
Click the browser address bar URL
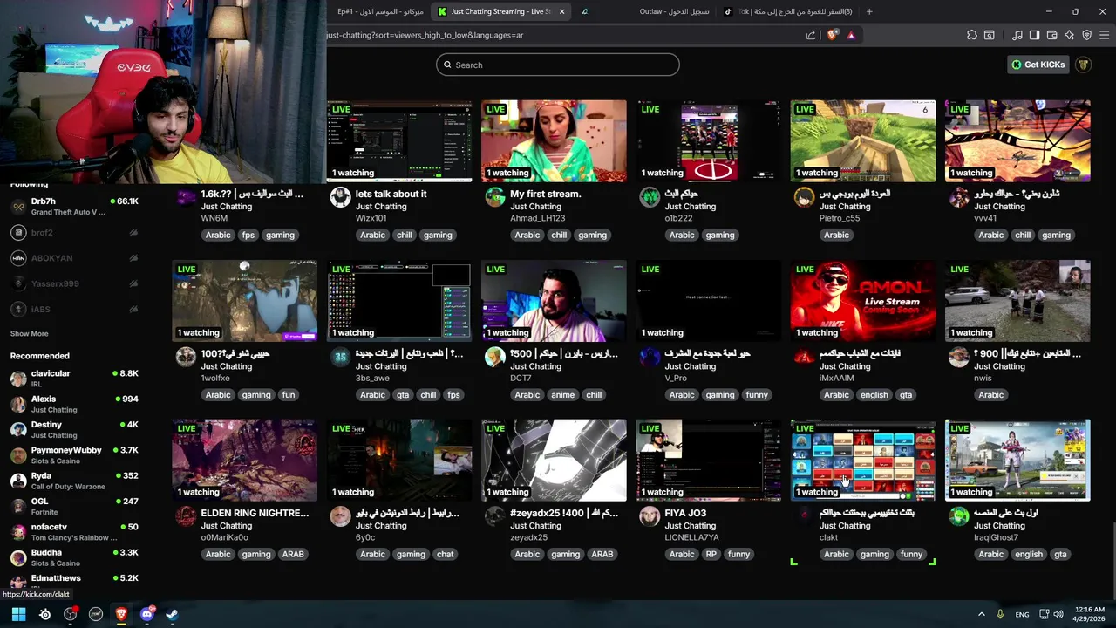coord(425,35)
